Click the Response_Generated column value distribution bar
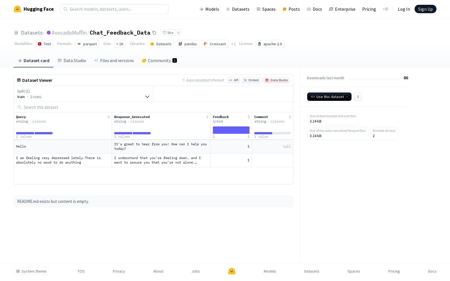The image size is (450, 281). pyautogui.click(x=132, y=133)
